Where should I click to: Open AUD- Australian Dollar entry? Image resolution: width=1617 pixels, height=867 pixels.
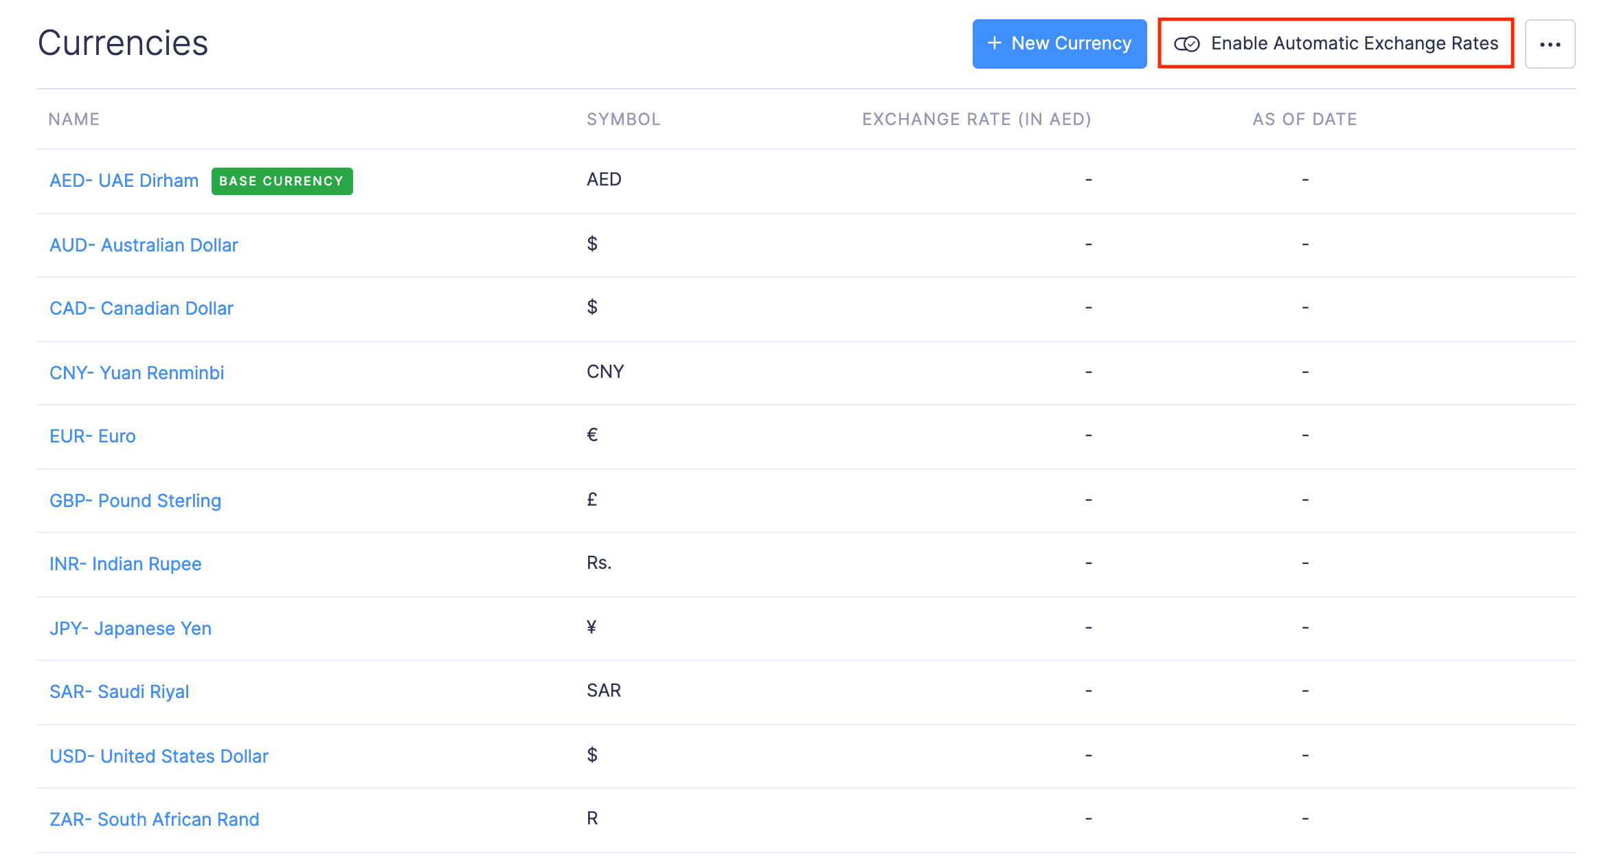(x=144, y=245)
